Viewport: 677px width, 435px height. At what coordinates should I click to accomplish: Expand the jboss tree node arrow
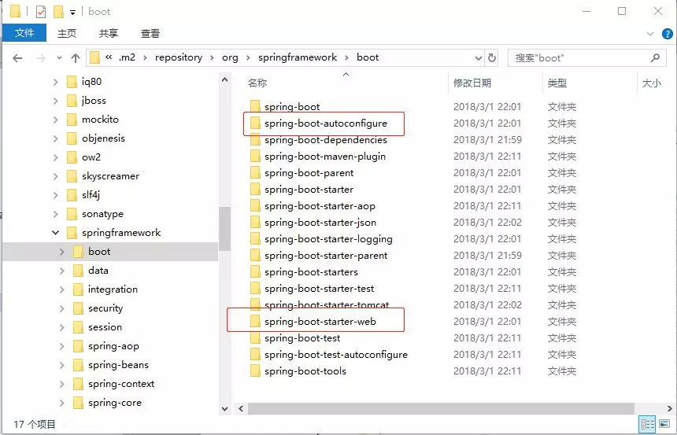[x=55, y=101]
